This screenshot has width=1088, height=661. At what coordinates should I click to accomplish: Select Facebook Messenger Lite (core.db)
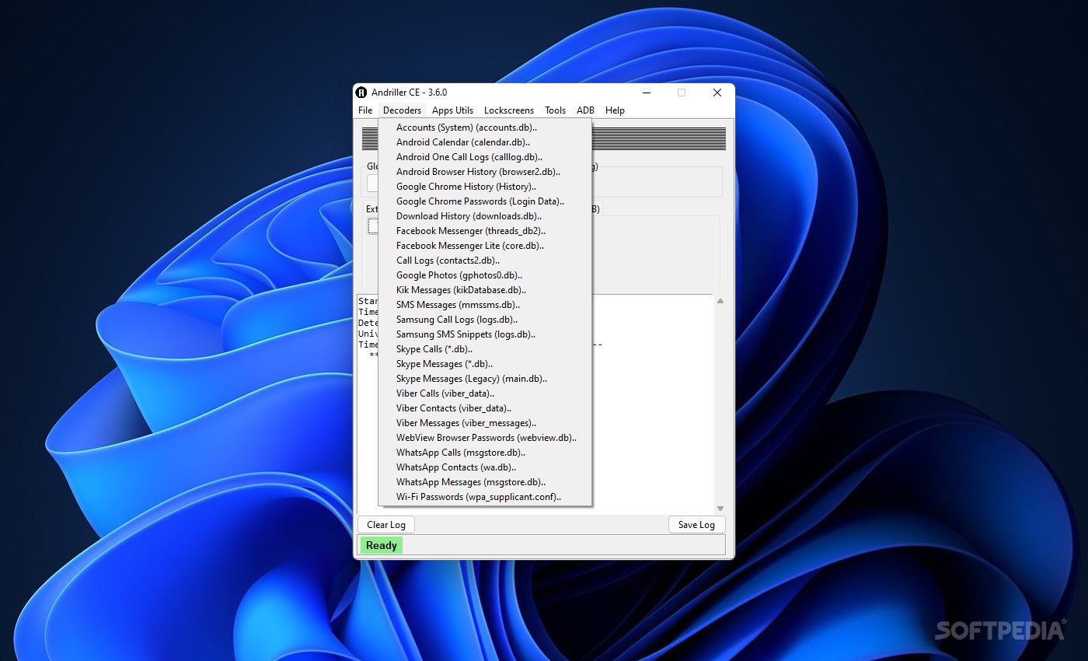point(485,246)
